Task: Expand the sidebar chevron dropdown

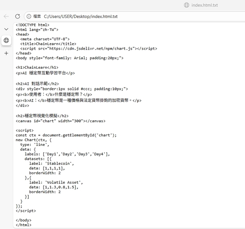Action: coord(6,29)
